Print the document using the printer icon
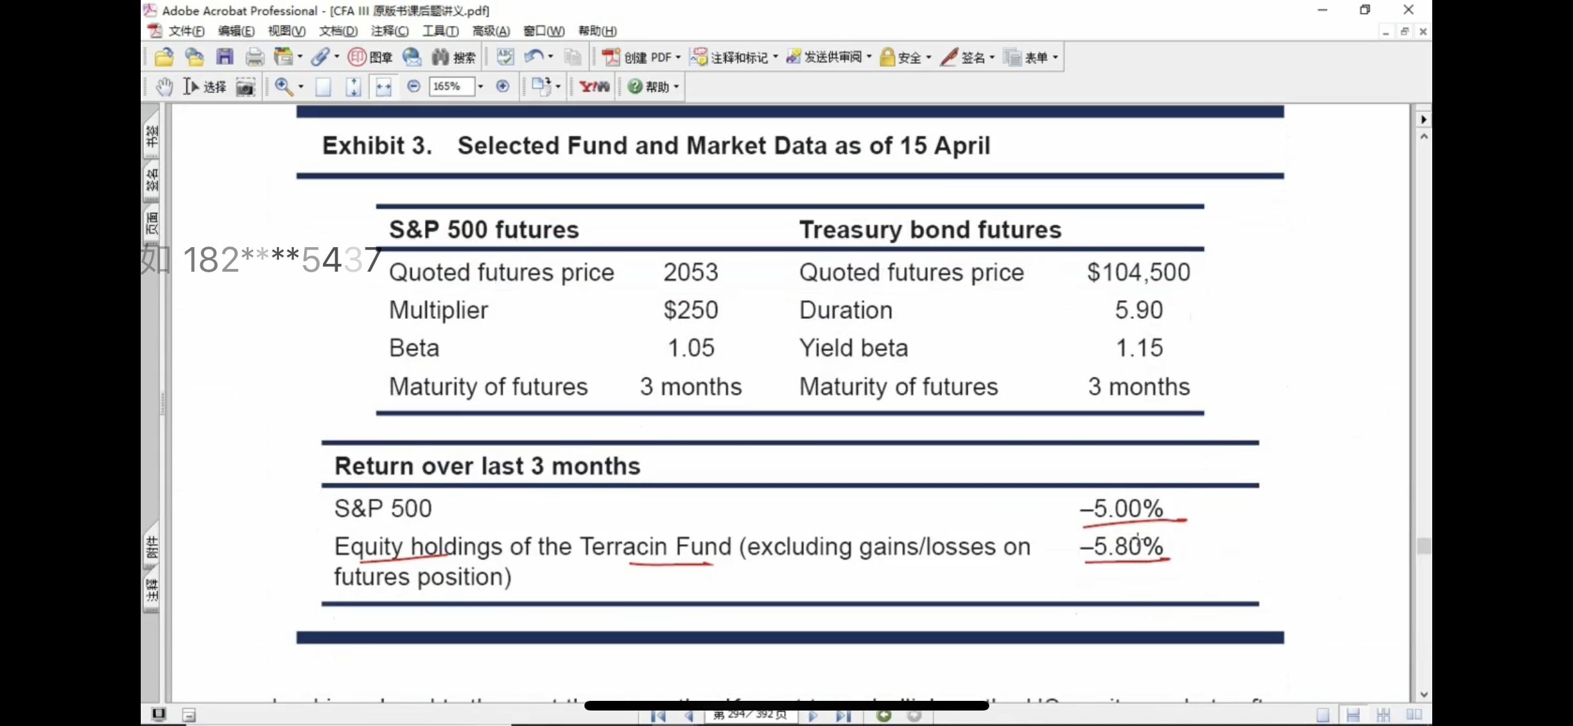 click(x=254, y=57)
